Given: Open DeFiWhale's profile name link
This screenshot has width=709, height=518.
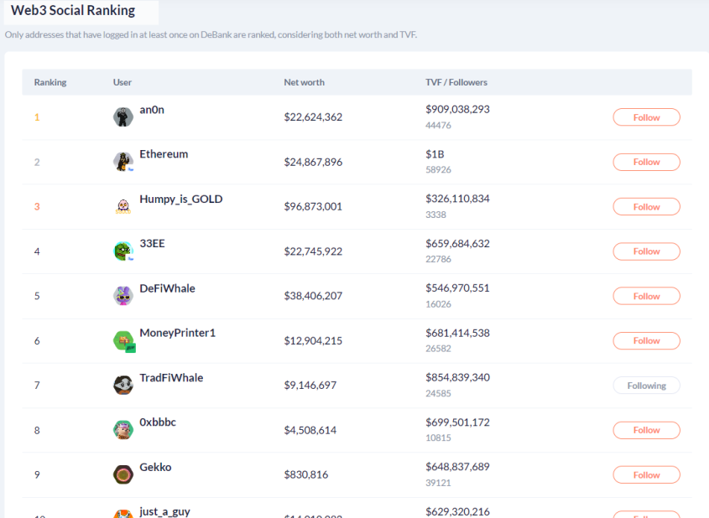Looking at the screenshot, I should coord(167,288).
